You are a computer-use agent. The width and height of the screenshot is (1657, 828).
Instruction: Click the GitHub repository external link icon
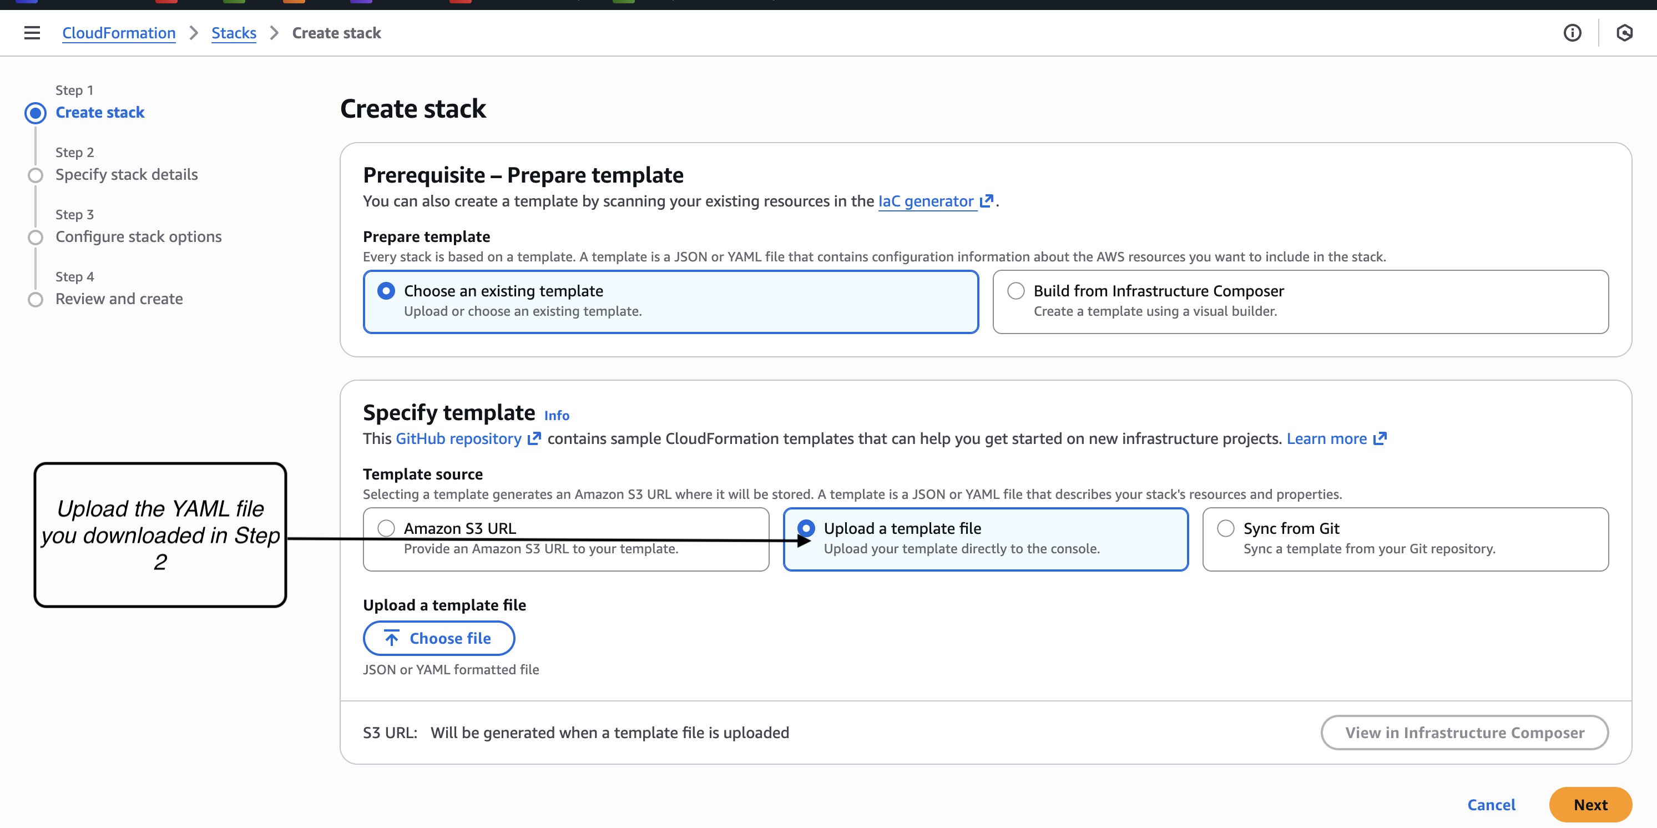point(534,438)
